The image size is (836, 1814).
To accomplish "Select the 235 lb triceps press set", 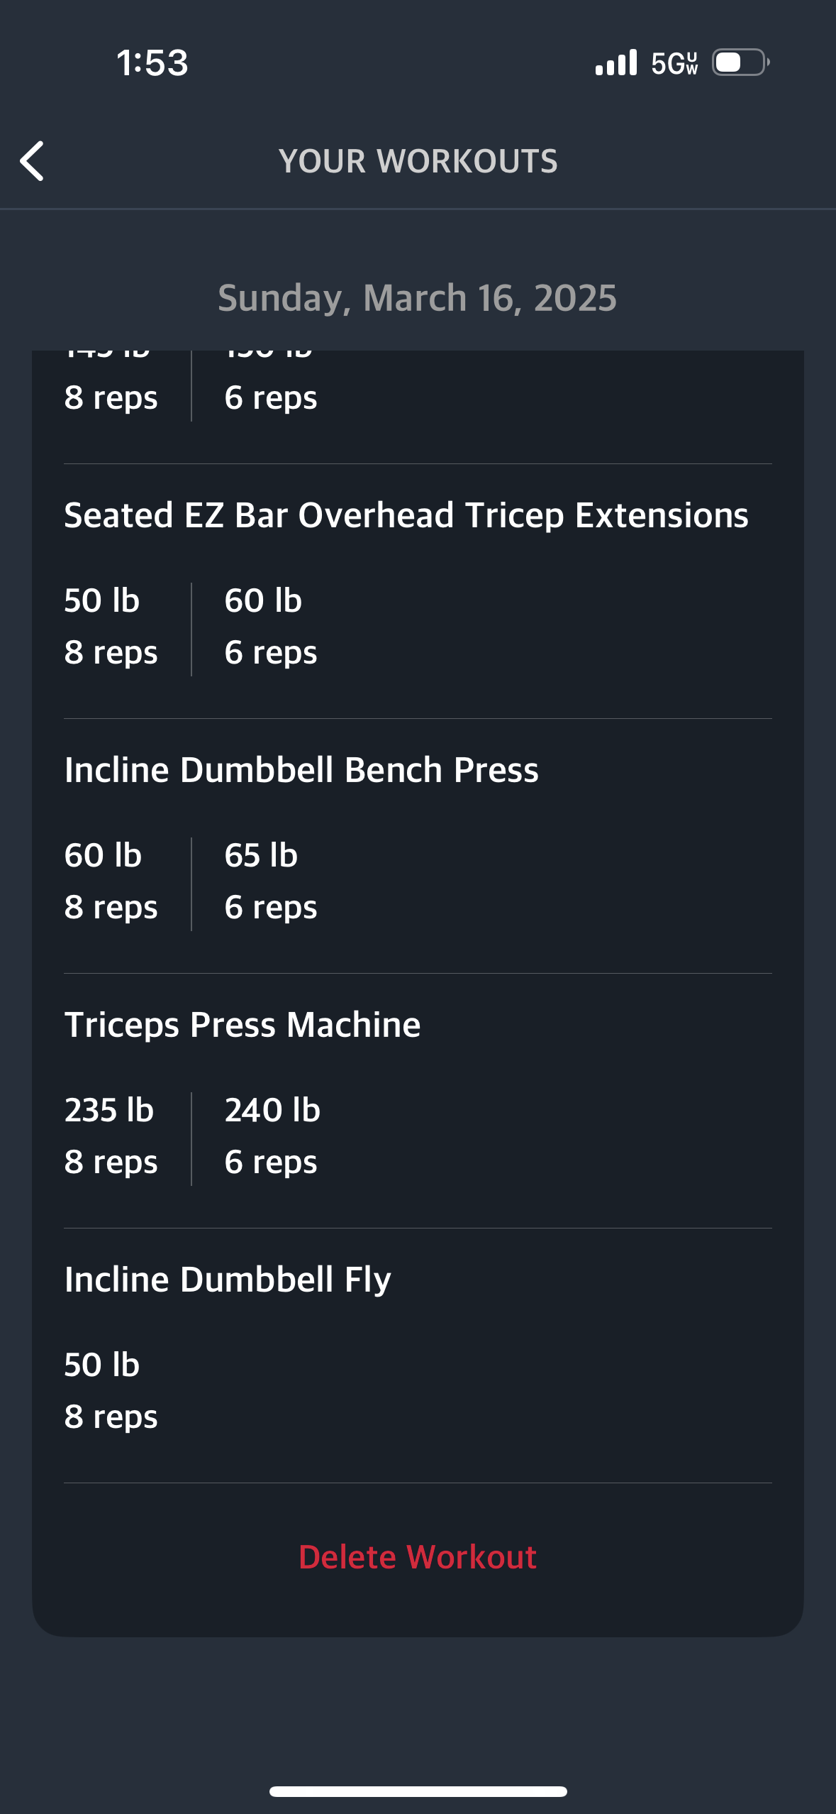I will (x=111, y=1136).
